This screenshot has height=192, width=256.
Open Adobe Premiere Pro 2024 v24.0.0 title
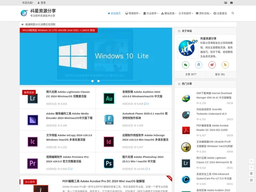[x=67, y=159]
